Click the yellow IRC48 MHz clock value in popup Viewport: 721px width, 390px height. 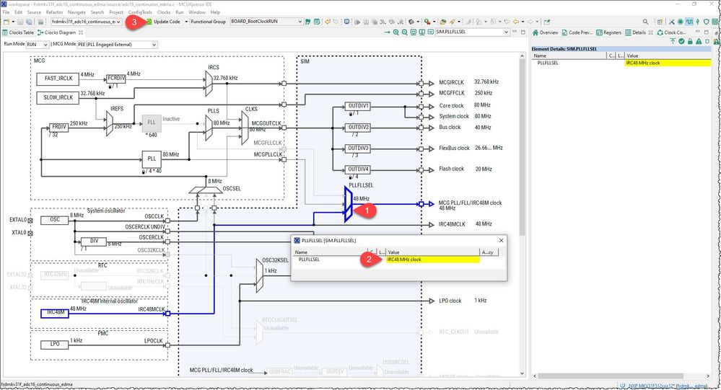pyautogui.click(x=433, y=260)
